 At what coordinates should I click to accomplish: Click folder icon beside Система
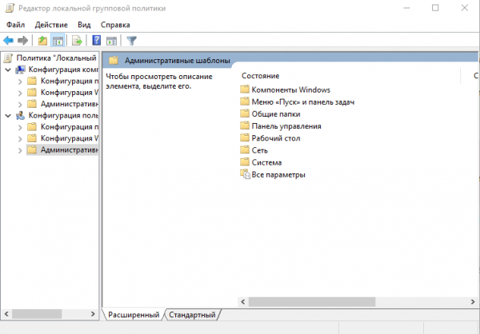(x=245, y=162)
